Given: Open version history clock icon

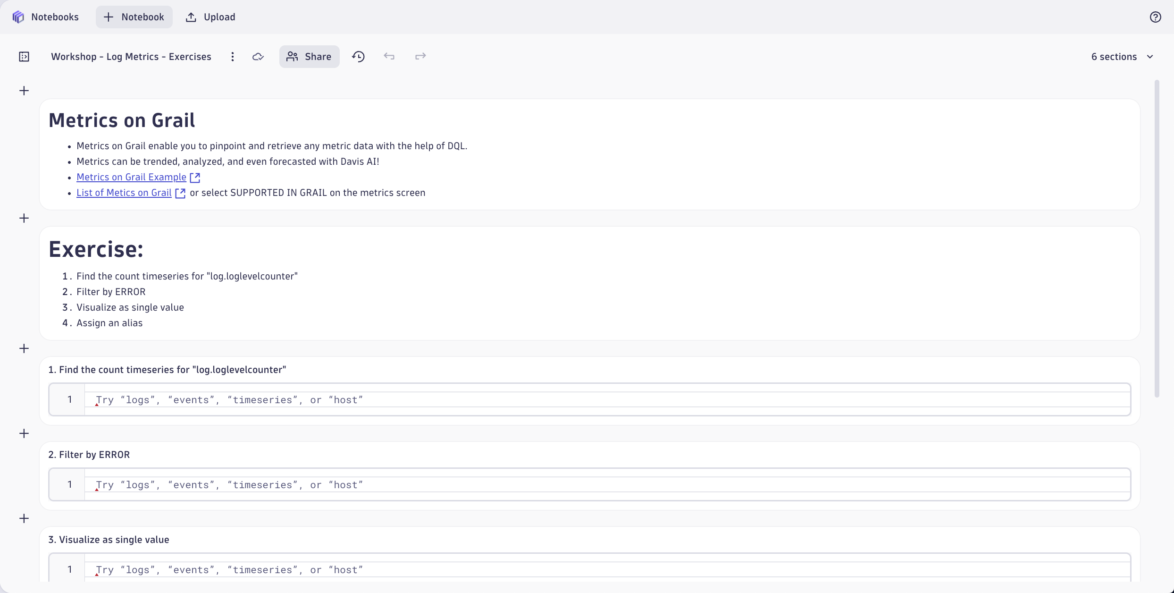Looking at the screenshot, I should [x=359, y=57].
